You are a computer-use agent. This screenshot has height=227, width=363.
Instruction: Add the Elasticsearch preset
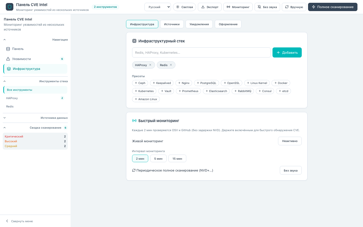[216, 91]
